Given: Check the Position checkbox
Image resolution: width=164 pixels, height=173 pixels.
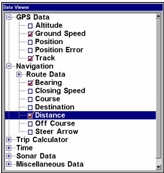Looking at the screenshot, I should coord(30,42).
